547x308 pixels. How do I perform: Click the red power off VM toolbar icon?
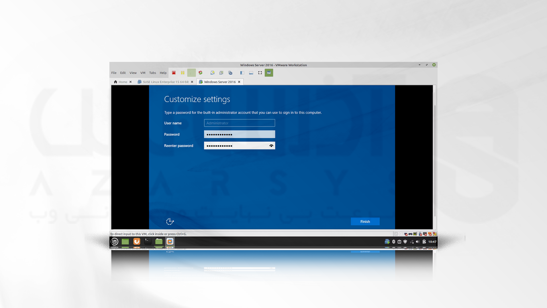174,73
